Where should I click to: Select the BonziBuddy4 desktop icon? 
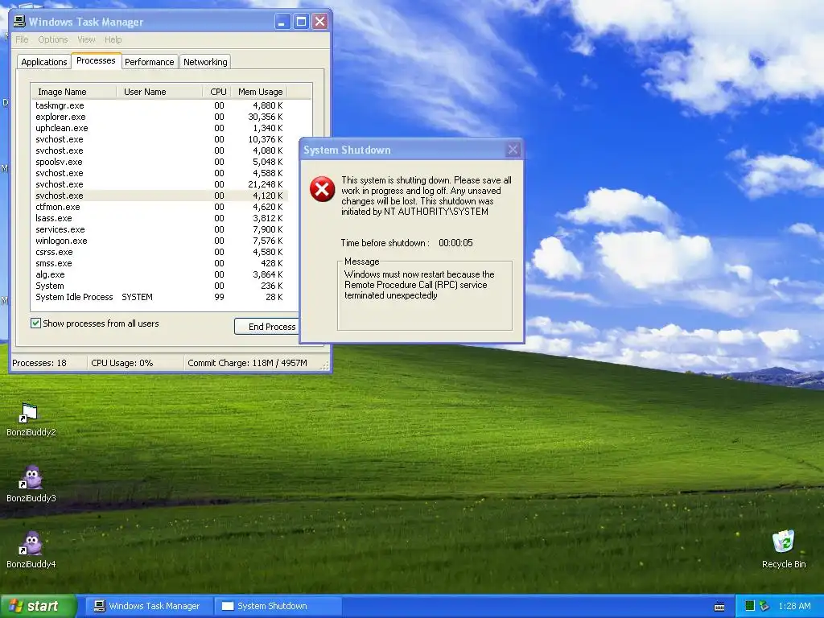31,550
